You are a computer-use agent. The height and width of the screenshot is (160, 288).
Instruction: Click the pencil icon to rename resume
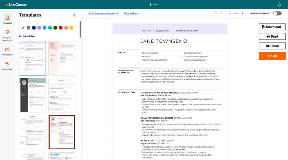(117, 13)
